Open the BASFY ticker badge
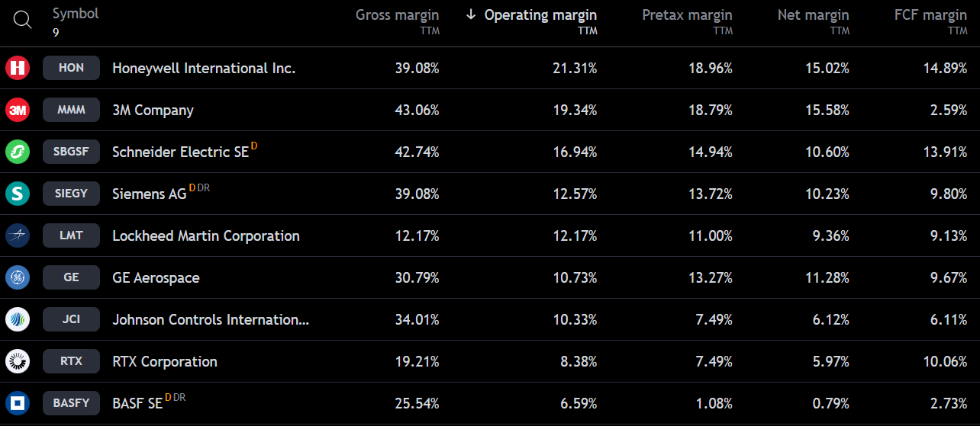This screenshot has width=980, height=426. pos(71,403)
